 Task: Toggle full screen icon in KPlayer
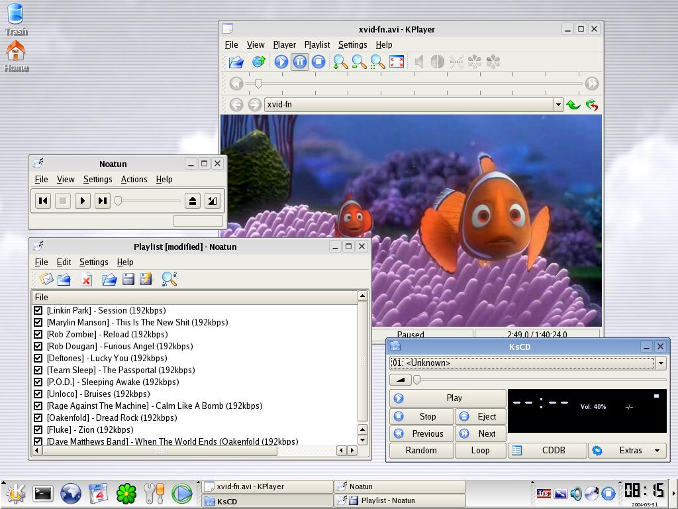[397, 62]
